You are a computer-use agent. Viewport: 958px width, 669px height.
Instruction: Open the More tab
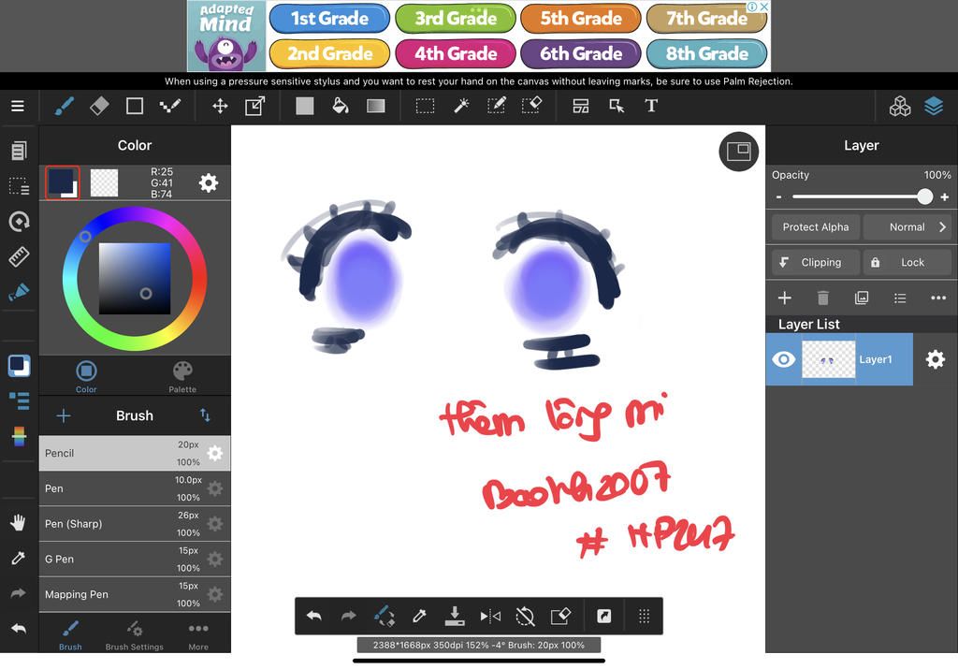(198, 634)
